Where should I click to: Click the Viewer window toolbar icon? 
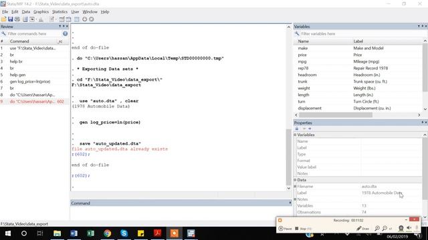click(x=32, y=19)
